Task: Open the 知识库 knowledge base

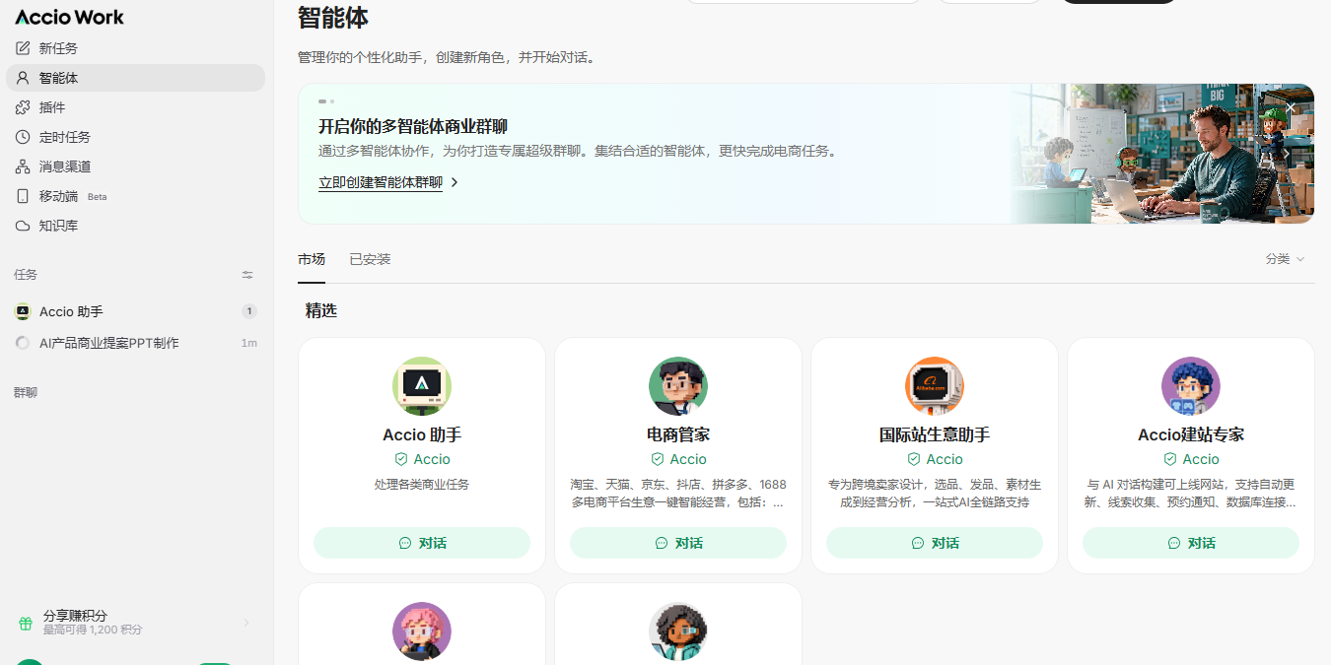Action: click(x=135, y=226)
